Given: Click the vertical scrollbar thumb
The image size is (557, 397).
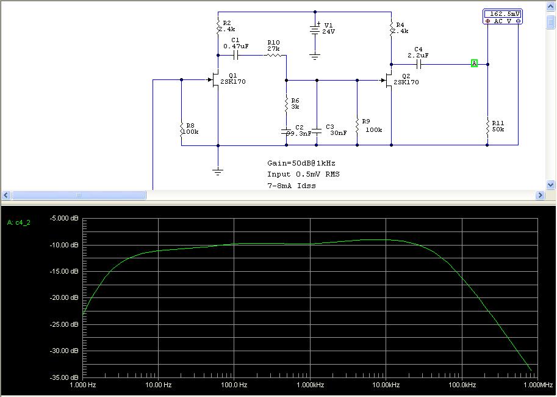Looking at the screenshot, I should click(550, 21).
